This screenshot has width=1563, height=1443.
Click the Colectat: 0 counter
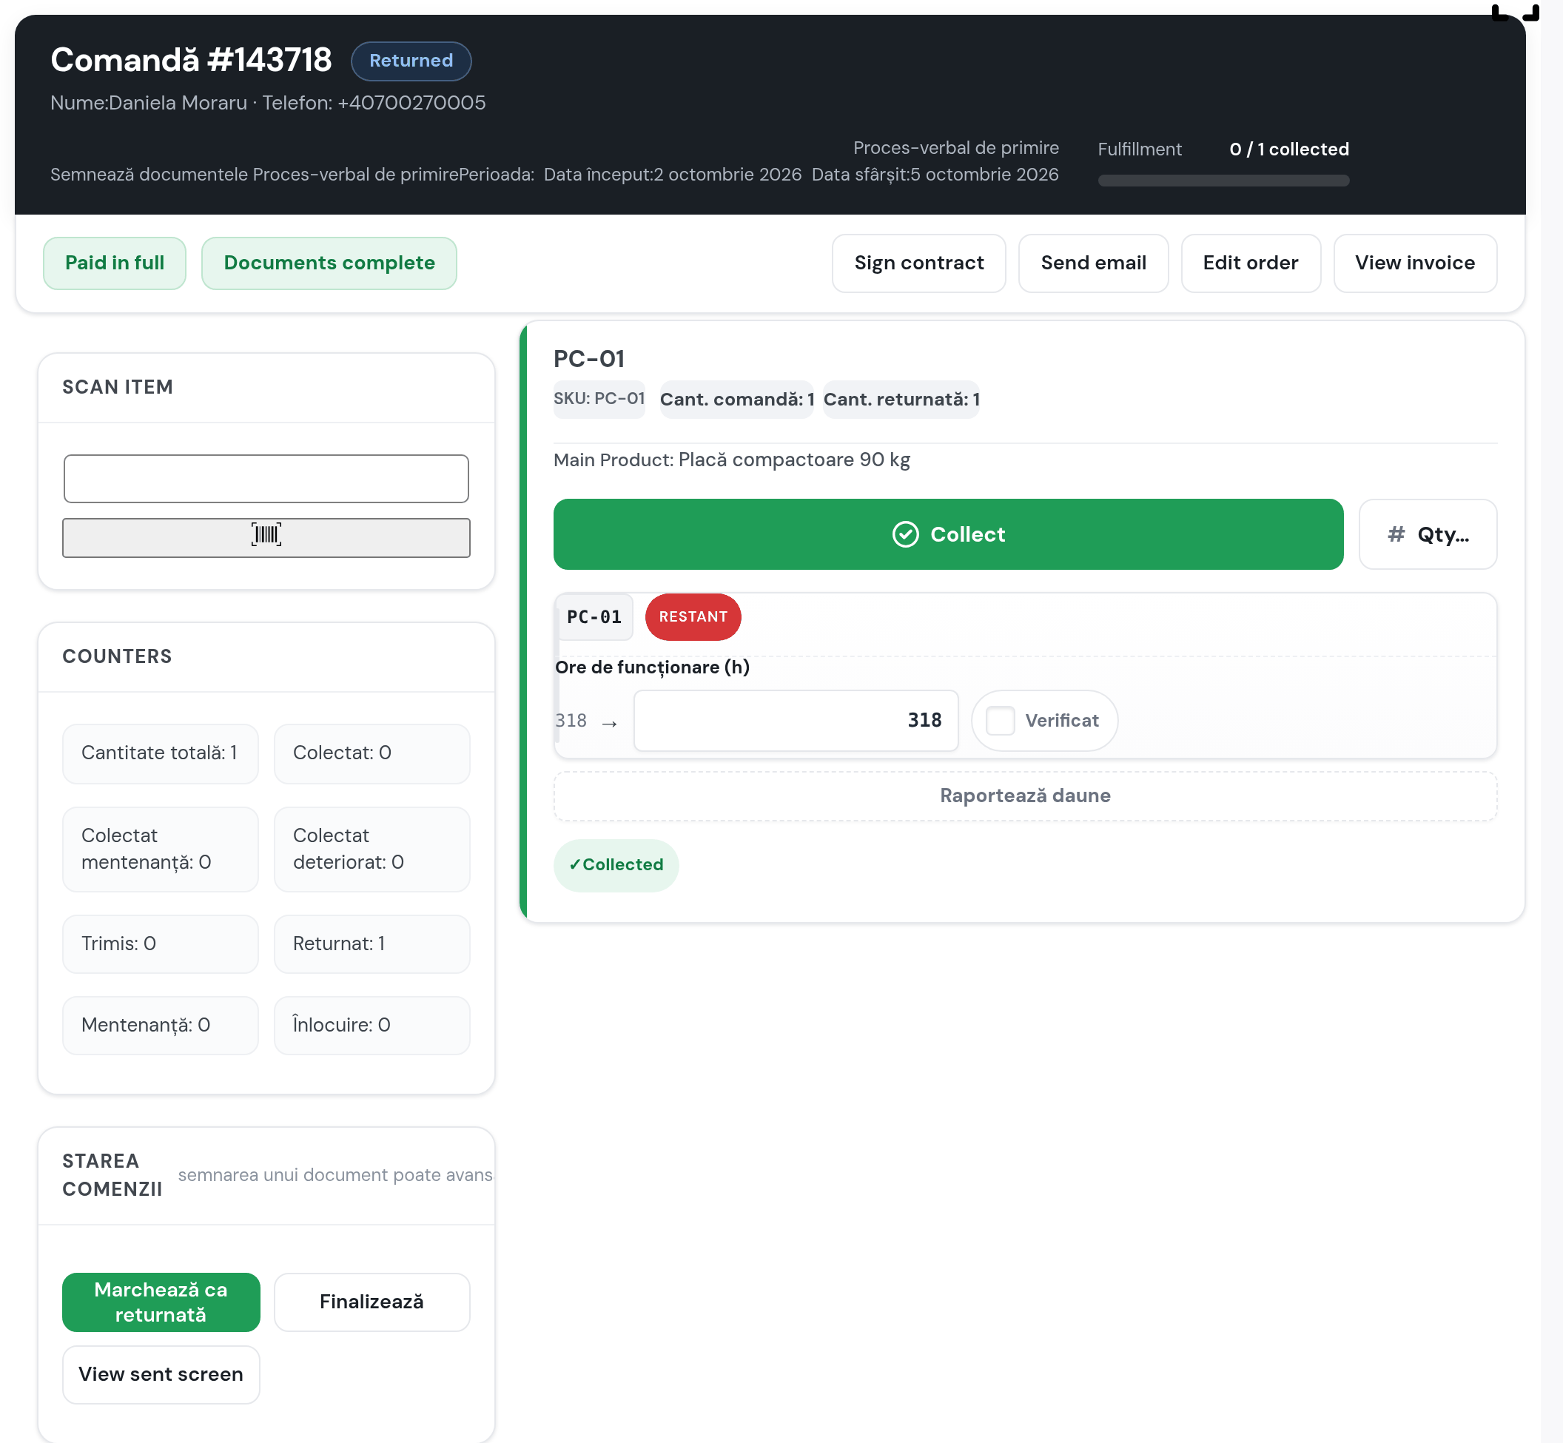[x=372, y=753]
